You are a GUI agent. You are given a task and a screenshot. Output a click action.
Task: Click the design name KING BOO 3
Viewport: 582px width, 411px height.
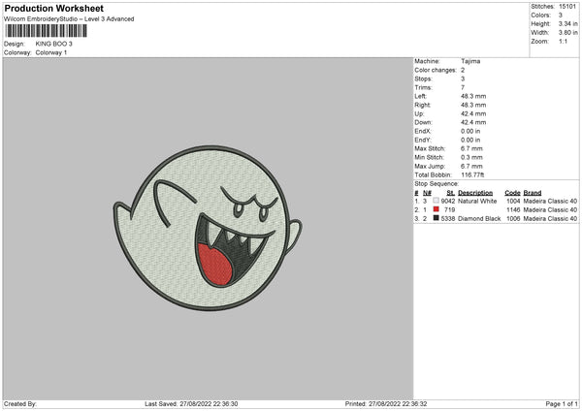54,44
